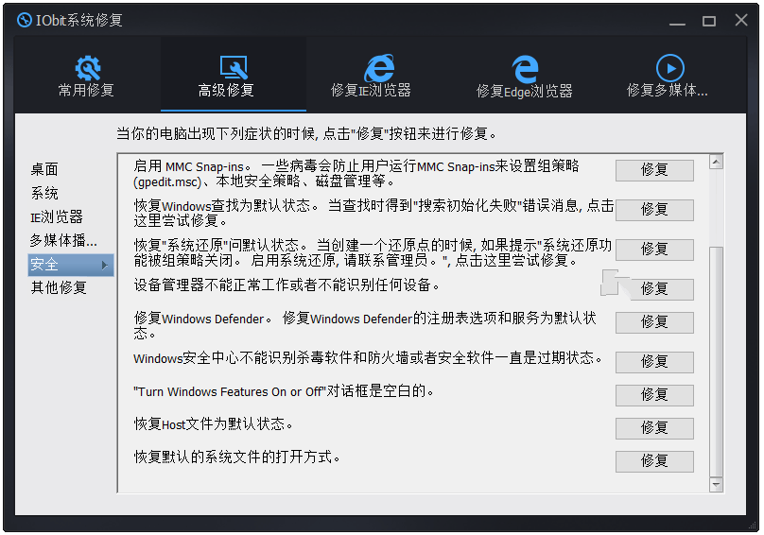Click 修复 for 恢复Host文件为默认状态
Viewport: 764px width, 535px height.
click(654, 428)
